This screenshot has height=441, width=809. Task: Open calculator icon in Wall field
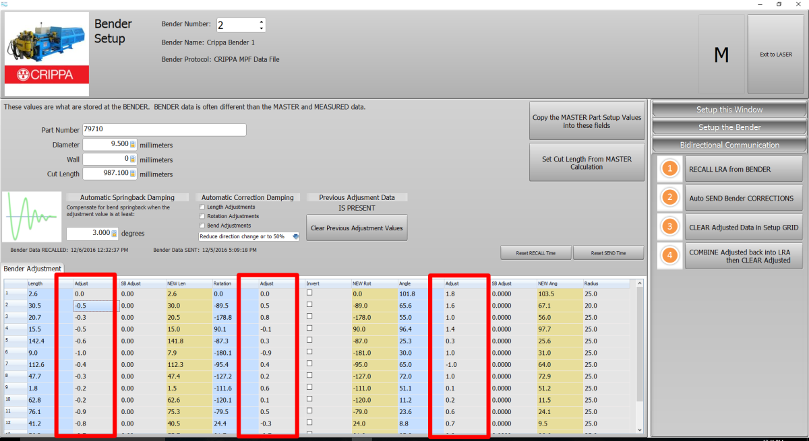[133, 159]
